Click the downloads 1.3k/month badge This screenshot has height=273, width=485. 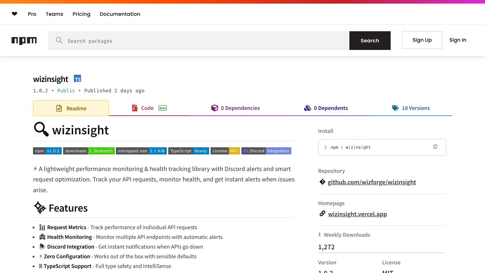coord(89,151)
